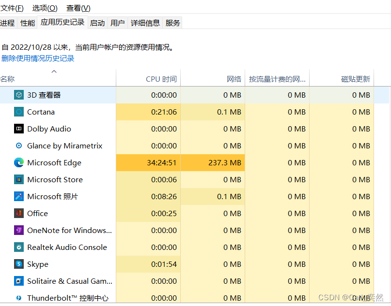This screenshot has height=306, width=391.
Task: Select the Glance by Mirametrix row name
Action: tap(65, 146)
